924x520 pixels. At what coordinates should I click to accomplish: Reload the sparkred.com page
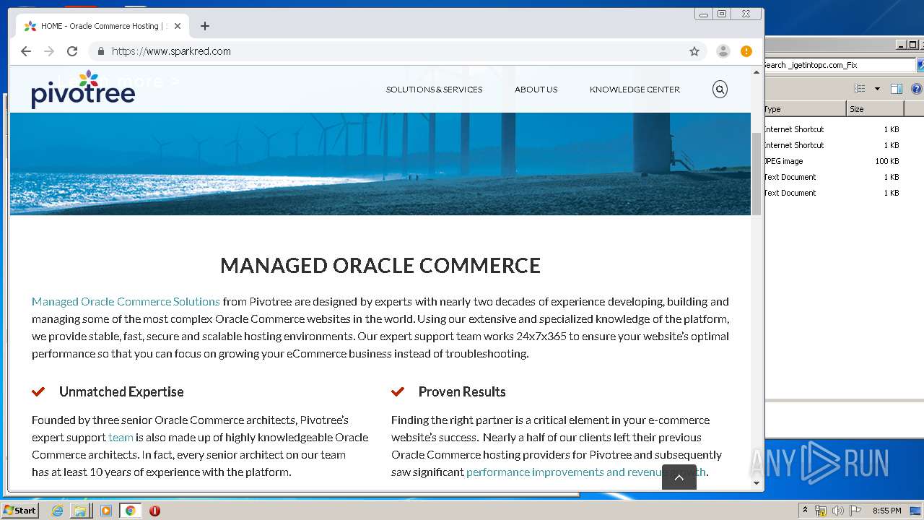(x=72, y=51)
